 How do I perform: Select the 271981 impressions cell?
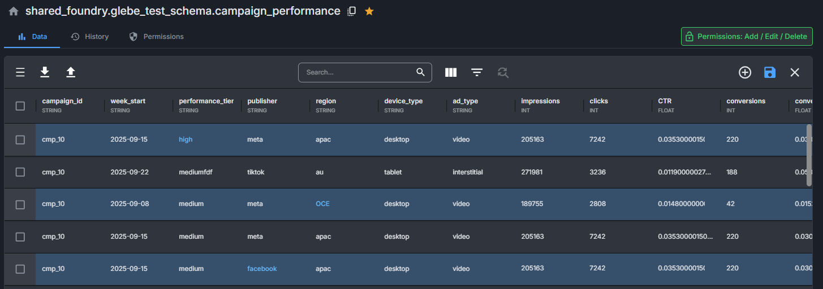(549, 172)
